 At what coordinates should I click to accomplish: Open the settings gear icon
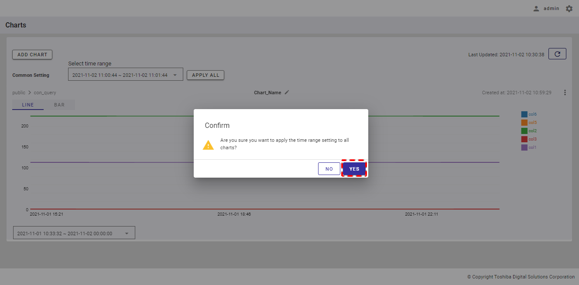(x=569, y=9)
